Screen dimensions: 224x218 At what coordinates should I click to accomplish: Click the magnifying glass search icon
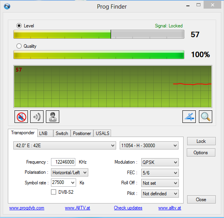pyautogui.click(x=206, y=117)
